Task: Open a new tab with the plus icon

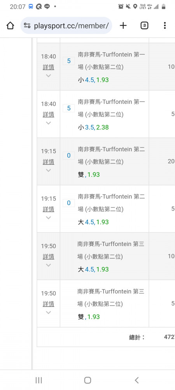Action: (x=123, y=25)
